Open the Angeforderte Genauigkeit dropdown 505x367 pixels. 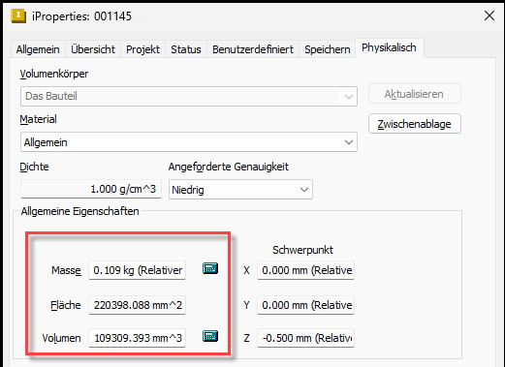pos(240,190)
